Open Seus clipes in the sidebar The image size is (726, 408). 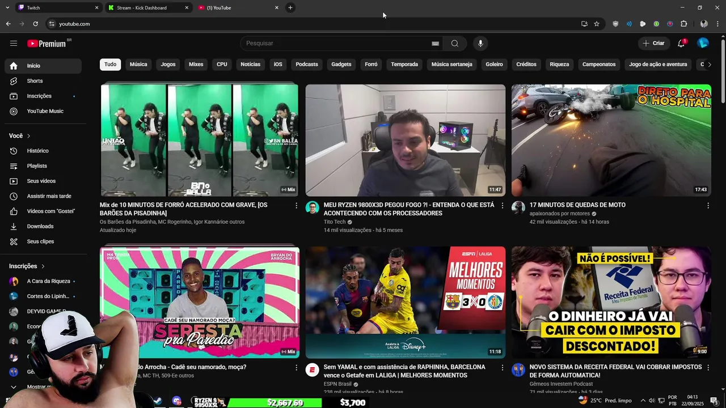pyautogui.click(x=43, y=241)
